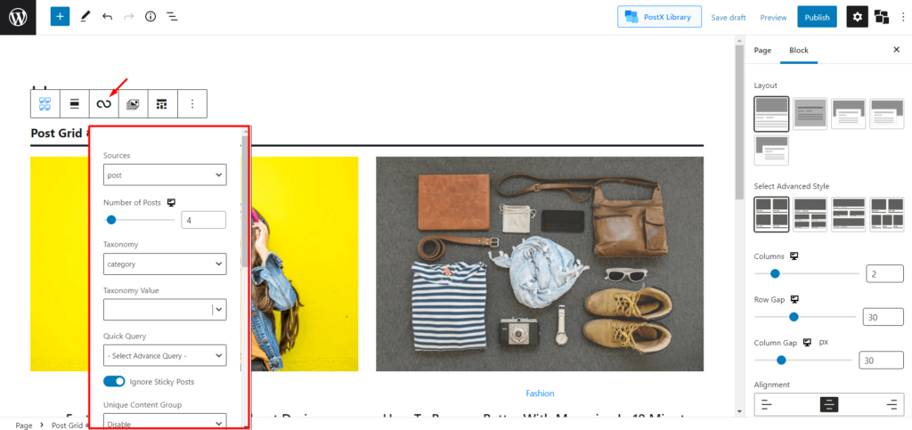Set alignment to center
The image size is (912, 430).
click(829, 404)
